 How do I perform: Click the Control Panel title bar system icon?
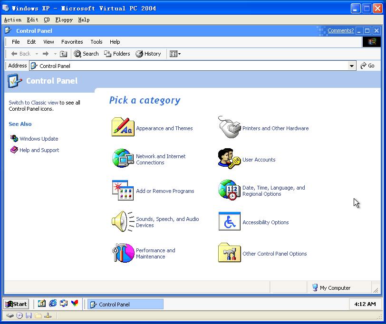point(8,30)
